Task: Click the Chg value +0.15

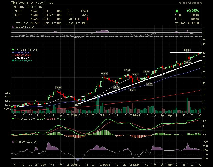Action: coord(195,15)
